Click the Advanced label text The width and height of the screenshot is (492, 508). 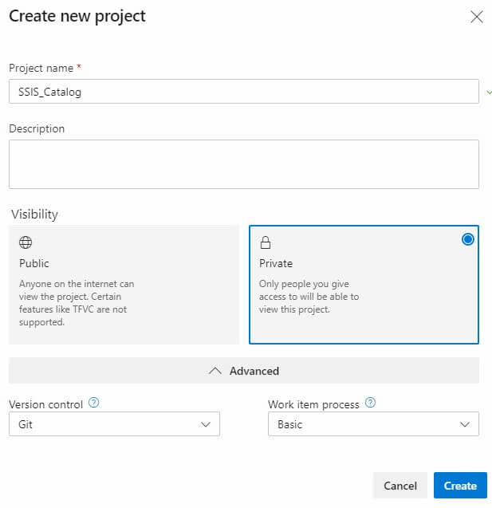254,371
